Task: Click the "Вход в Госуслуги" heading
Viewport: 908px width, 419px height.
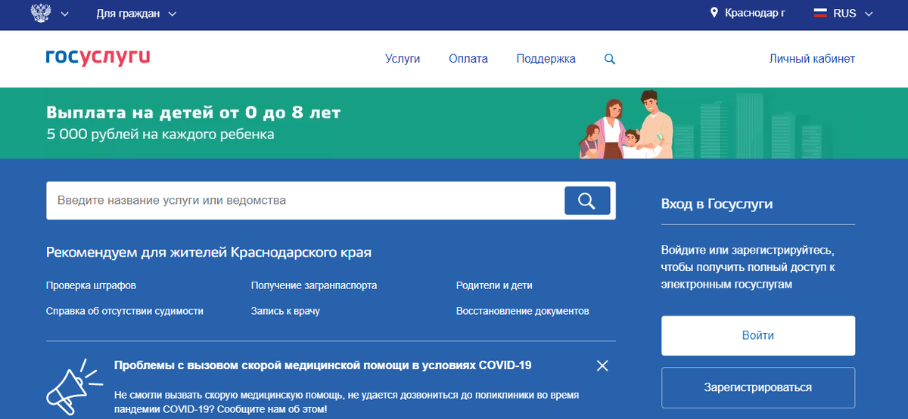Action: [717, 204]
